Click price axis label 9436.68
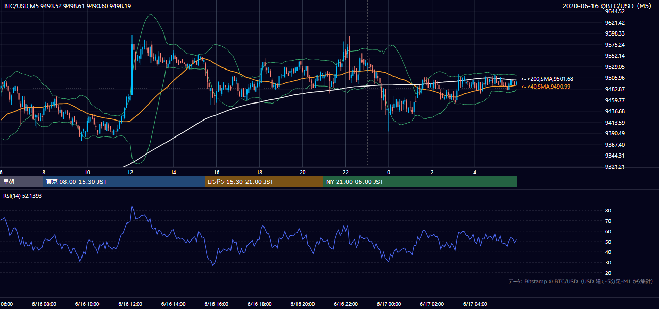 (x=615, y=111)
